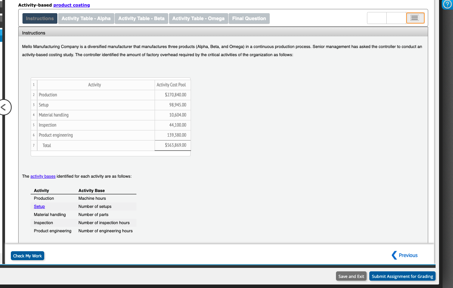This screenshot has height=288, width=453.
Task: Open the product costing link
Action: pyautogui.click(x=71, y=5)
